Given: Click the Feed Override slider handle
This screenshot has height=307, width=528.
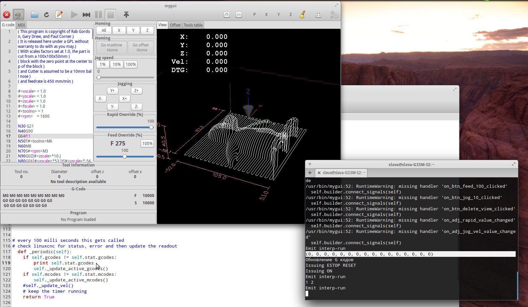Looking at the screenshot, I should 125,156.
